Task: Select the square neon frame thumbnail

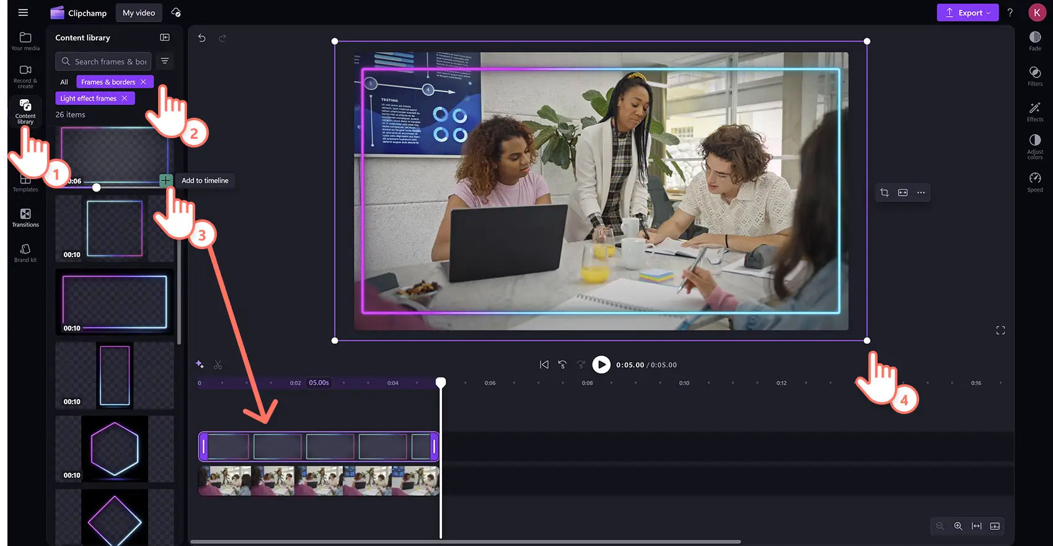Action: (x=115, y=229)
